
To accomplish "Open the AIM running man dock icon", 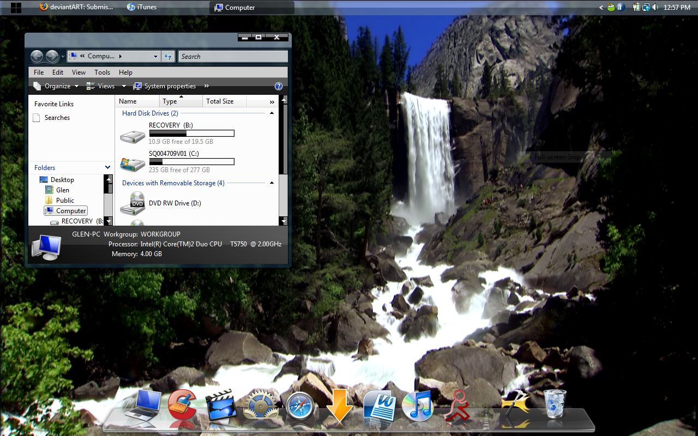I will pos(457,406).
